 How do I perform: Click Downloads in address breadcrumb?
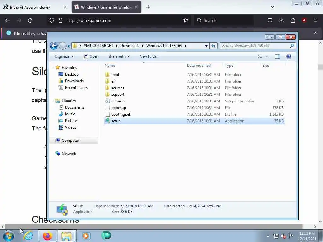(130, 46)
